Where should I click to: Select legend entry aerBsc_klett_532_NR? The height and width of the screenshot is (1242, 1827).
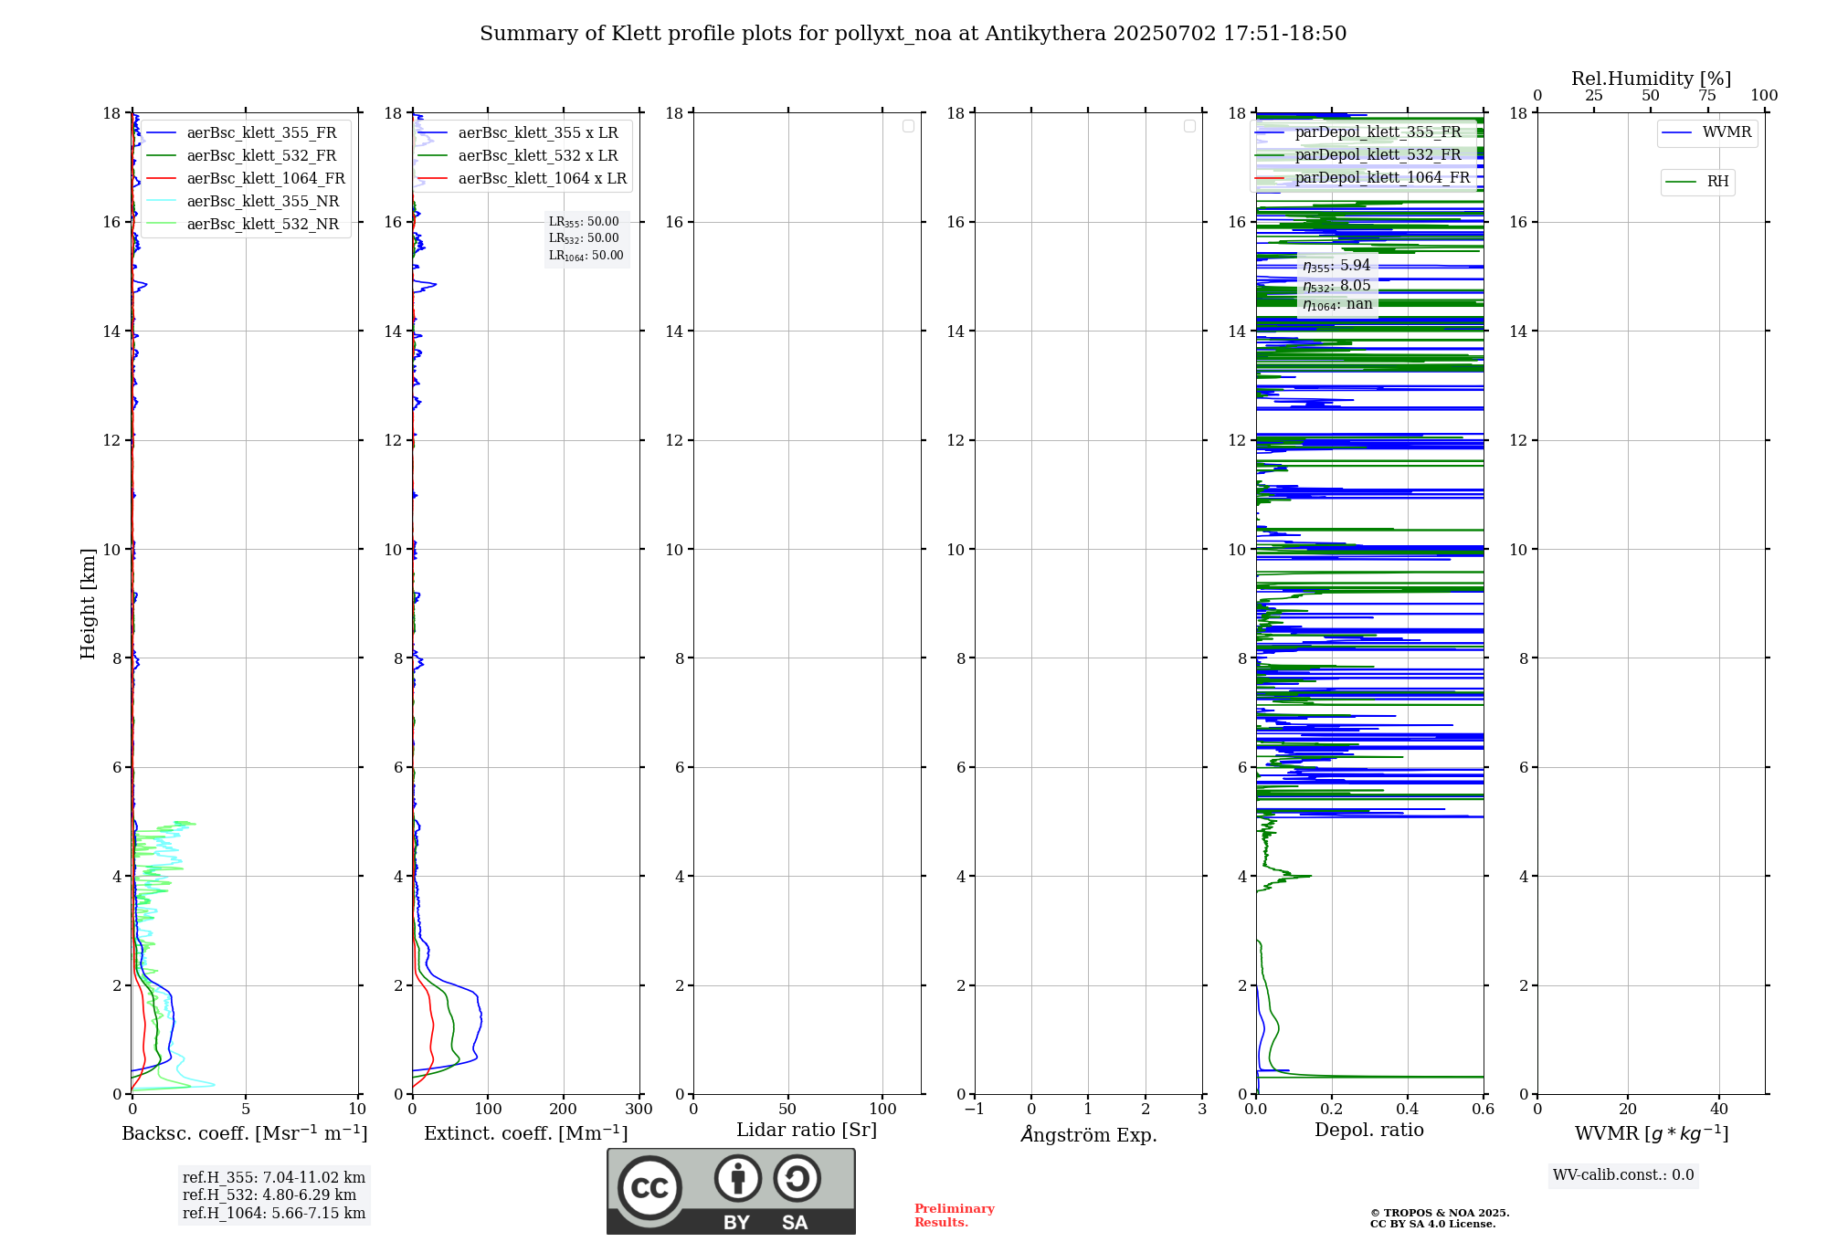point(263,225)
